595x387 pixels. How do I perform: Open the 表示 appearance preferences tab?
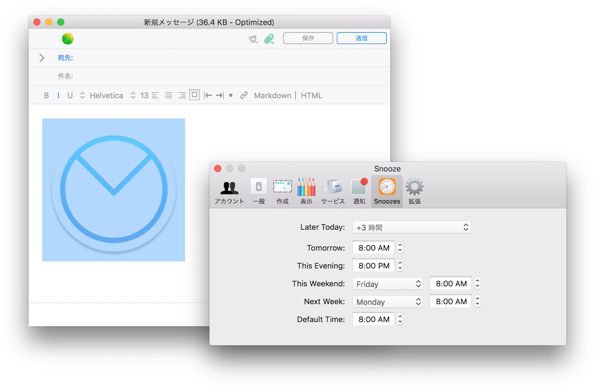[x=306, y=191]
